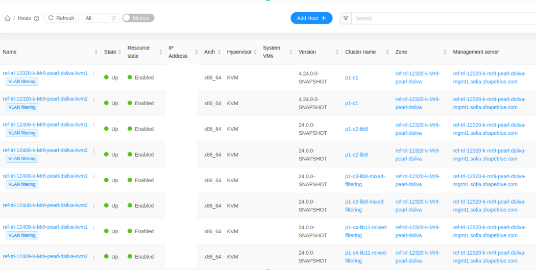Open actions menu for 12406-k-Mr8 kvm1 host

[94, 125]
